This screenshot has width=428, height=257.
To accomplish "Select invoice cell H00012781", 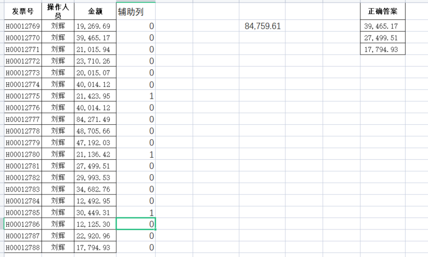I will (23, 166).
